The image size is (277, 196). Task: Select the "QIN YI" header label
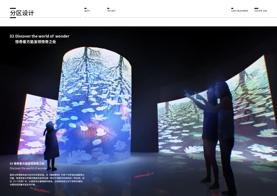tap(87, 11)
